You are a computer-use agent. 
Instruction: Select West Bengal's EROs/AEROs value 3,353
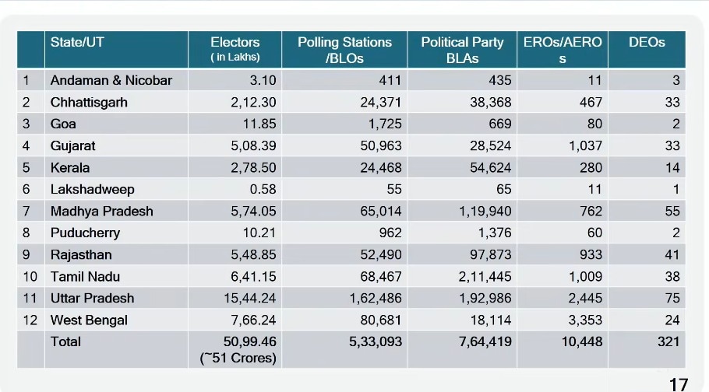coord(585,320)
